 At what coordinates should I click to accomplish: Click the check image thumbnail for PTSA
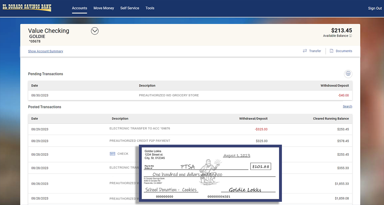210,173
